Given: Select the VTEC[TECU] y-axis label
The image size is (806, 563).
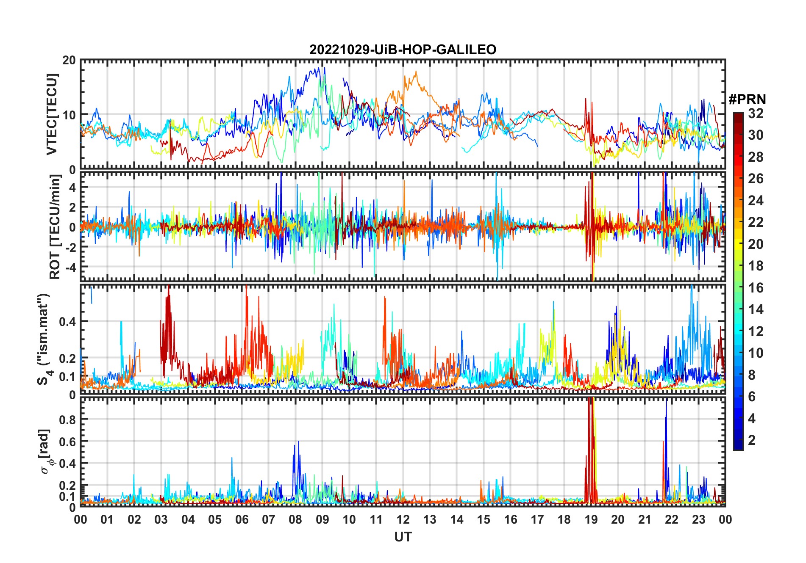Looking at the screenshot, I should 52,114.
